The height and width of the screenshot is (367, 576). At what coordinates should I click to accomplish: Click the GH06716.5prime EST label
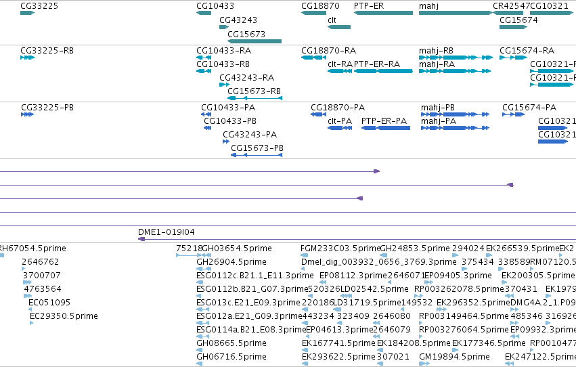pyautogui.click(x=231, y=357)
